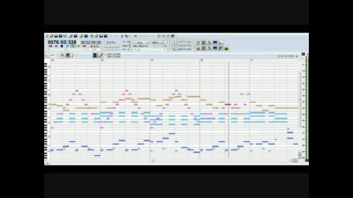
Task: Click measure 76 on the ruler
Action: coord(202,60)
